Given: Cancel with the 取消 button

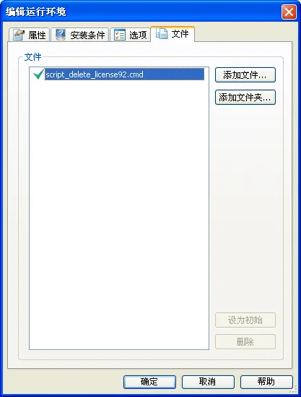Looking at the screenshot, I should [208, 382].
